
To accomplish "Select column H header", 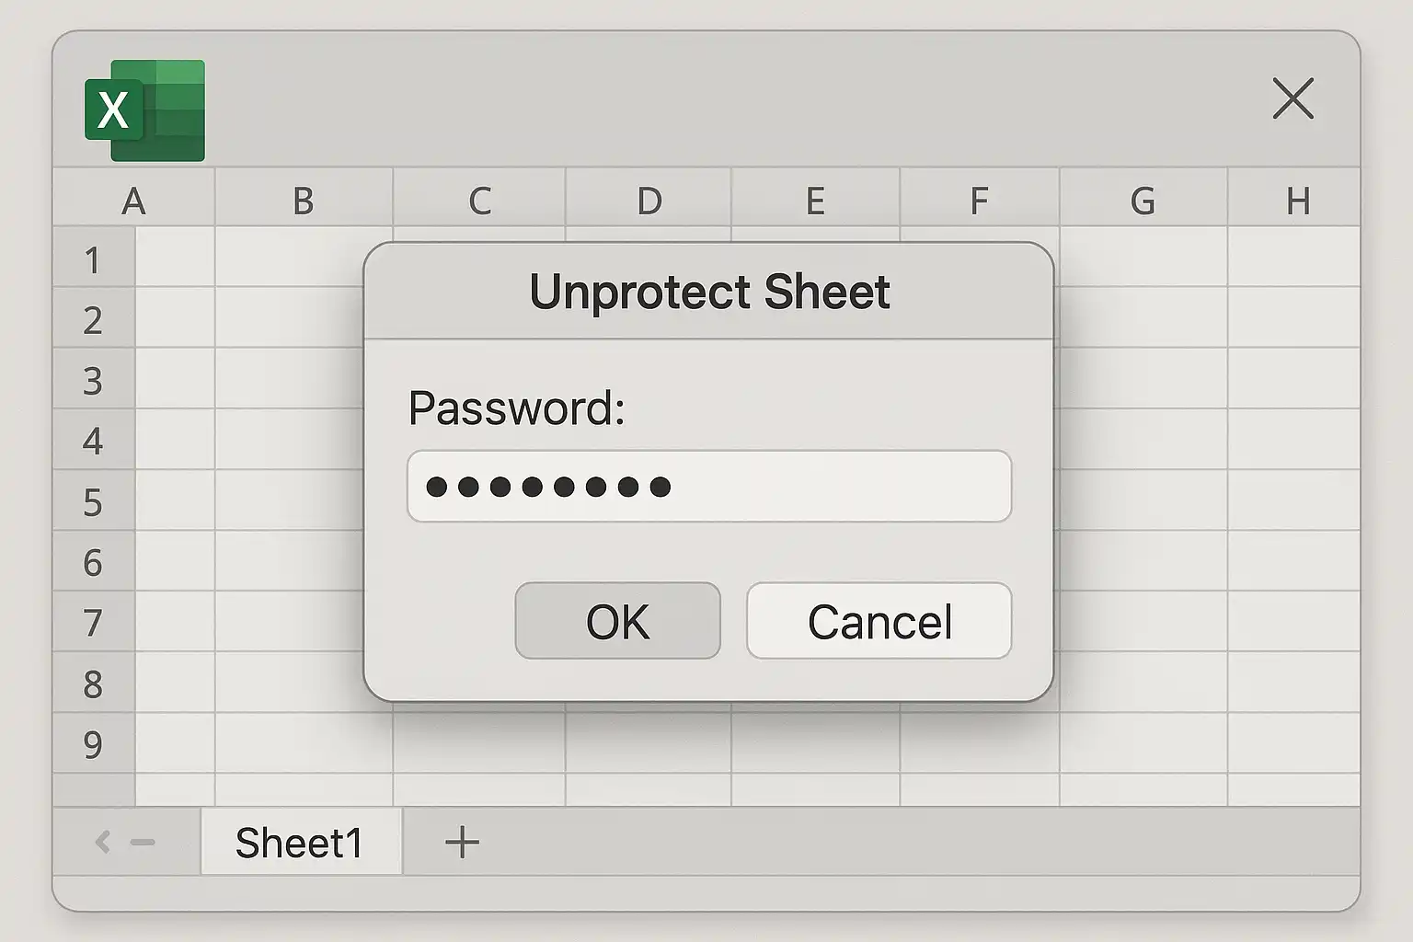I will pos(1294,198).
